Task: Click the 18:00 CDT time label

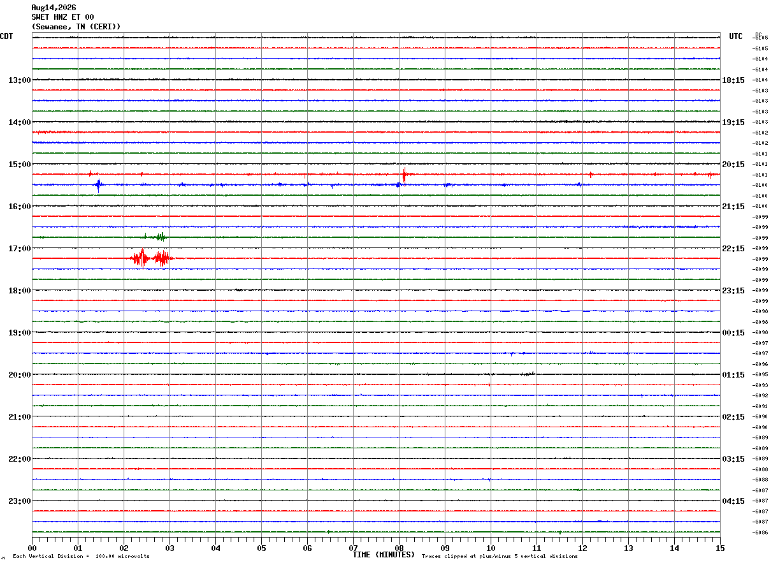Action: point(20,291)
